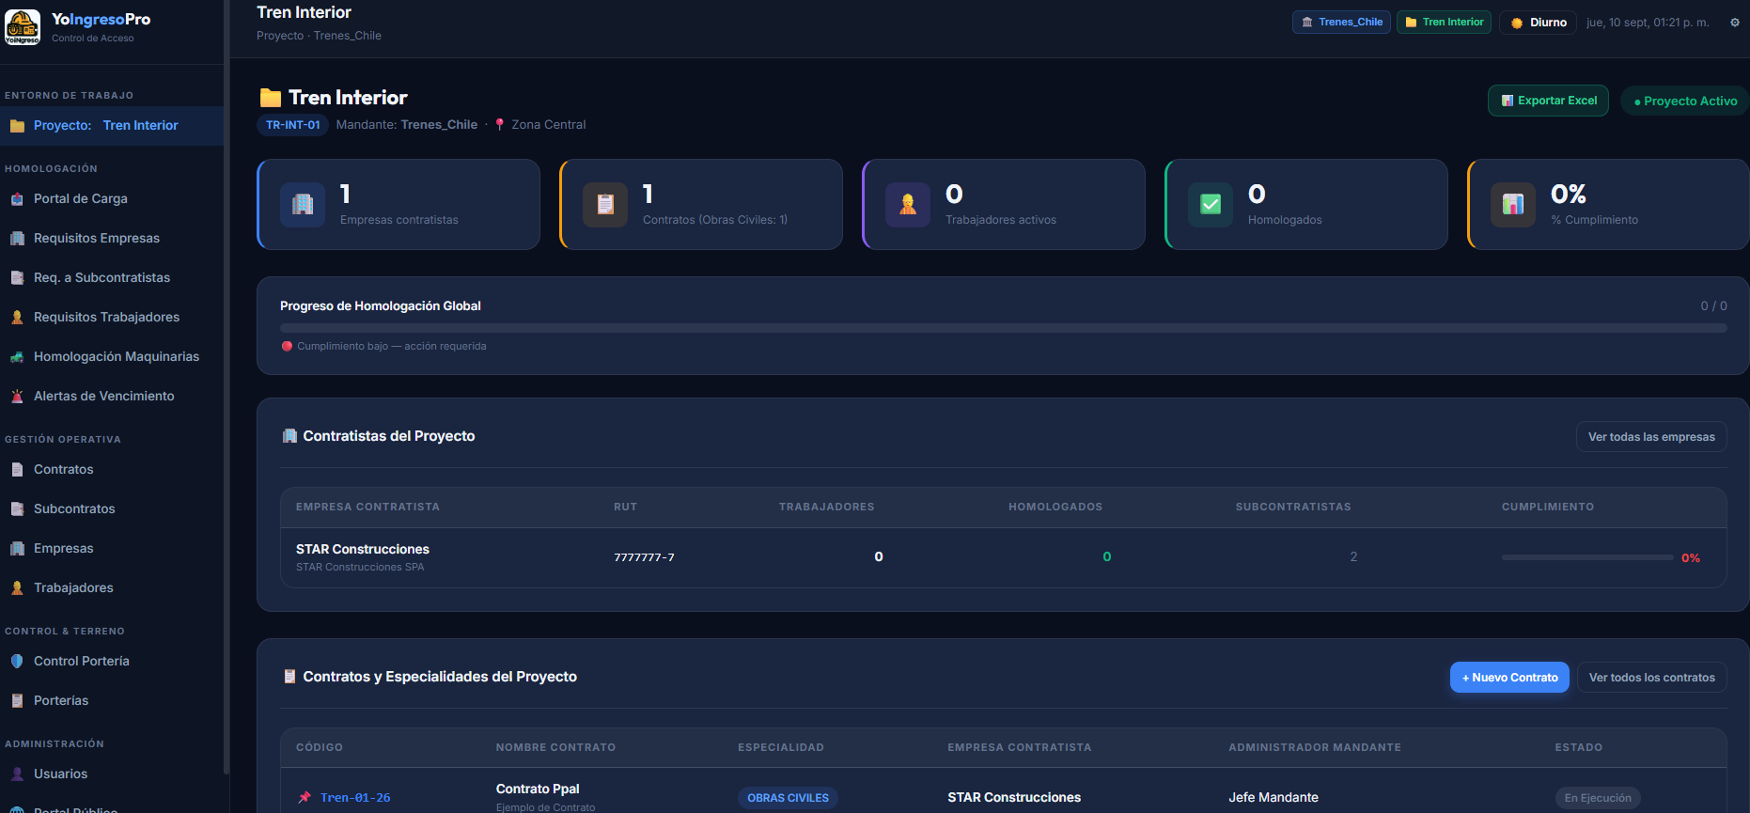Click the TR-INT-01 project code badge

click(292, 125)
